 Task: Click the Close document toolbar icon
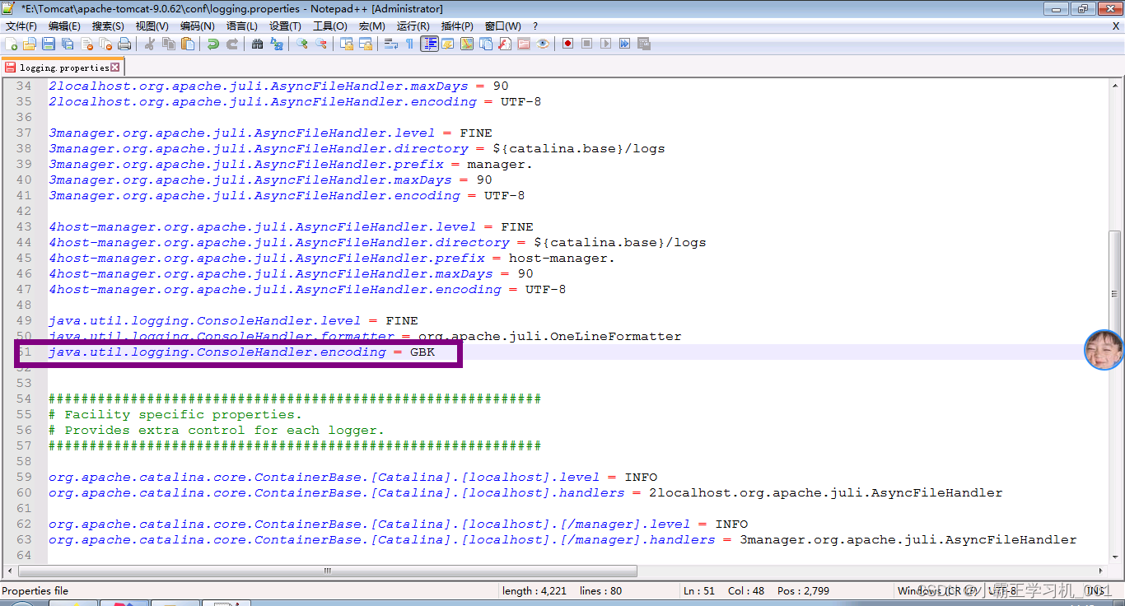(86, 44)
